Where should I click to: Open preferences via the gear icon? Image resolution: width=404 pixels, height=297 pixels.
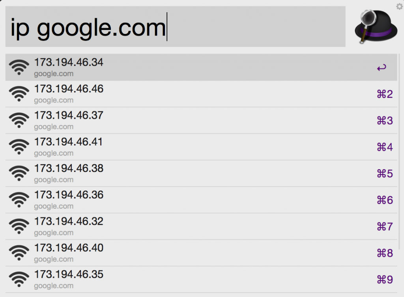399,6
